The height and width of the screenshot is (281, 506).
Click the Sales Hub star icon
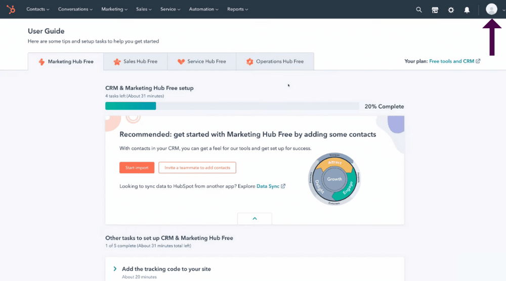pos(117,62)
